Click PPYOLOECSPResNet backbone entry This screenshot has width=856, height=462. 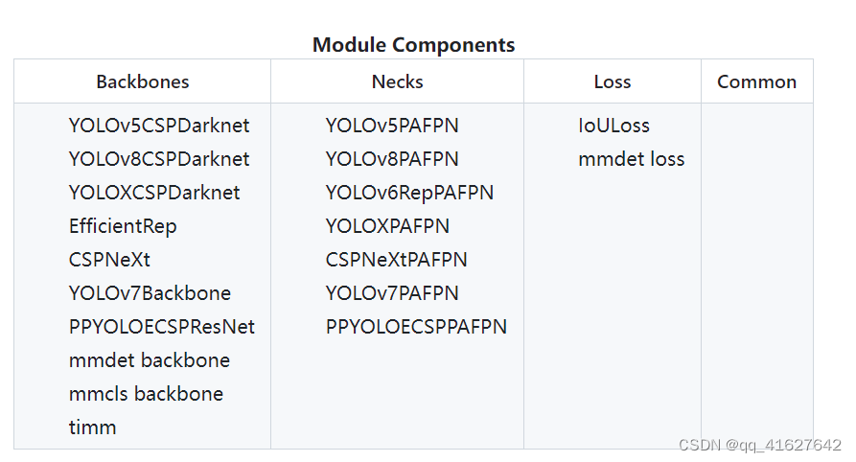click(x=162, y=327)
